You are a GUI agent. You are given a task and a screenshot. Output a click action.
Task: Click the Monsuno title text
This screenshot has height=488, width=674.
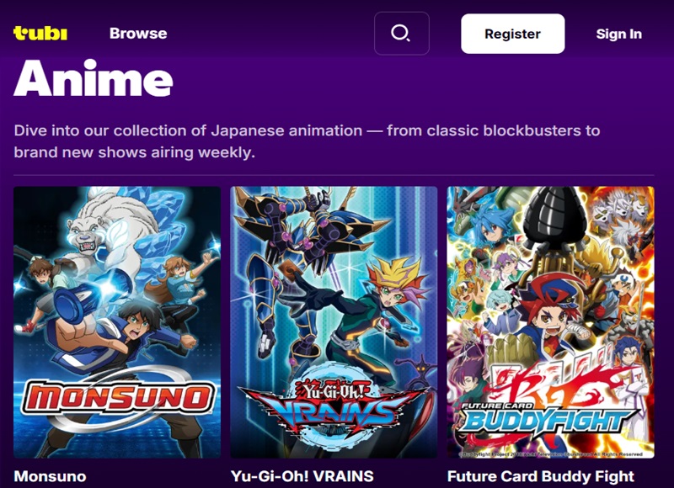tap(50, 476)
